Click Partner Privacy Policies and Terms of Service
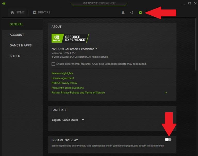 78,93
